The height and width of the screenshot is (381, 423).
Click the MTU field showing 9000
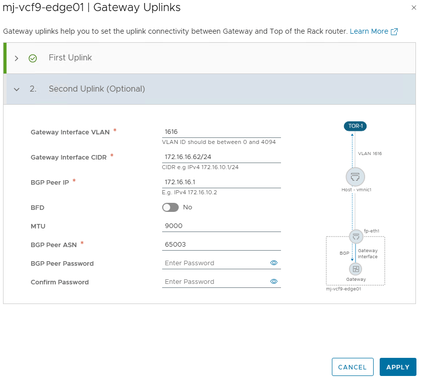pos(221,226)
